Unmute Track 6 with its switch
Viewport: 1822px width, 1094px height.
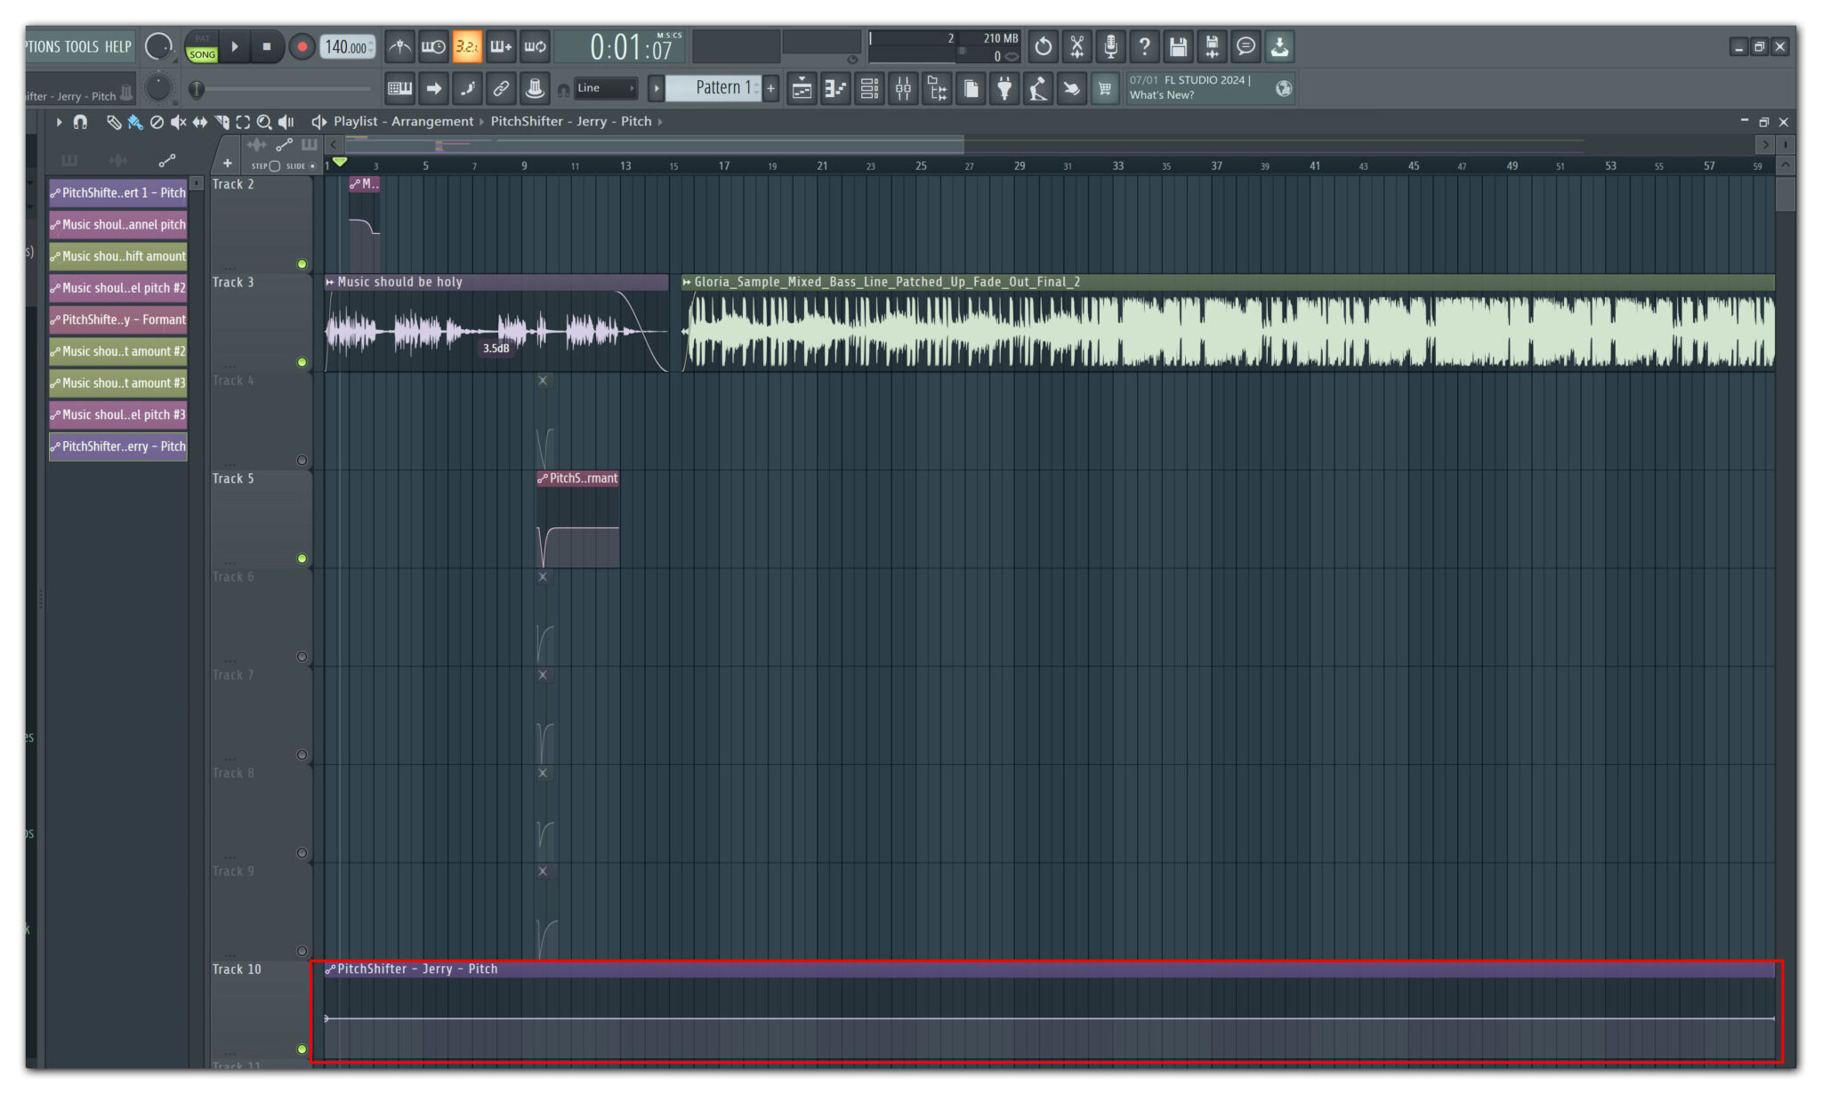coord(302,657)
